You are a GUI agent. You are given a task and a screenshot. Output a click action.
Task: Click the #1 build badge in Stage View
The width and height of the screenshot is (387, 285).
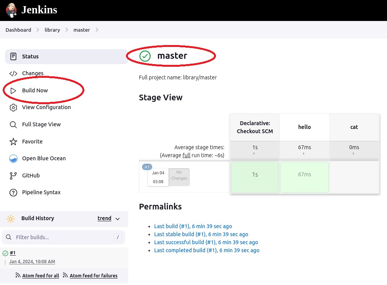[x=147, y=167]
